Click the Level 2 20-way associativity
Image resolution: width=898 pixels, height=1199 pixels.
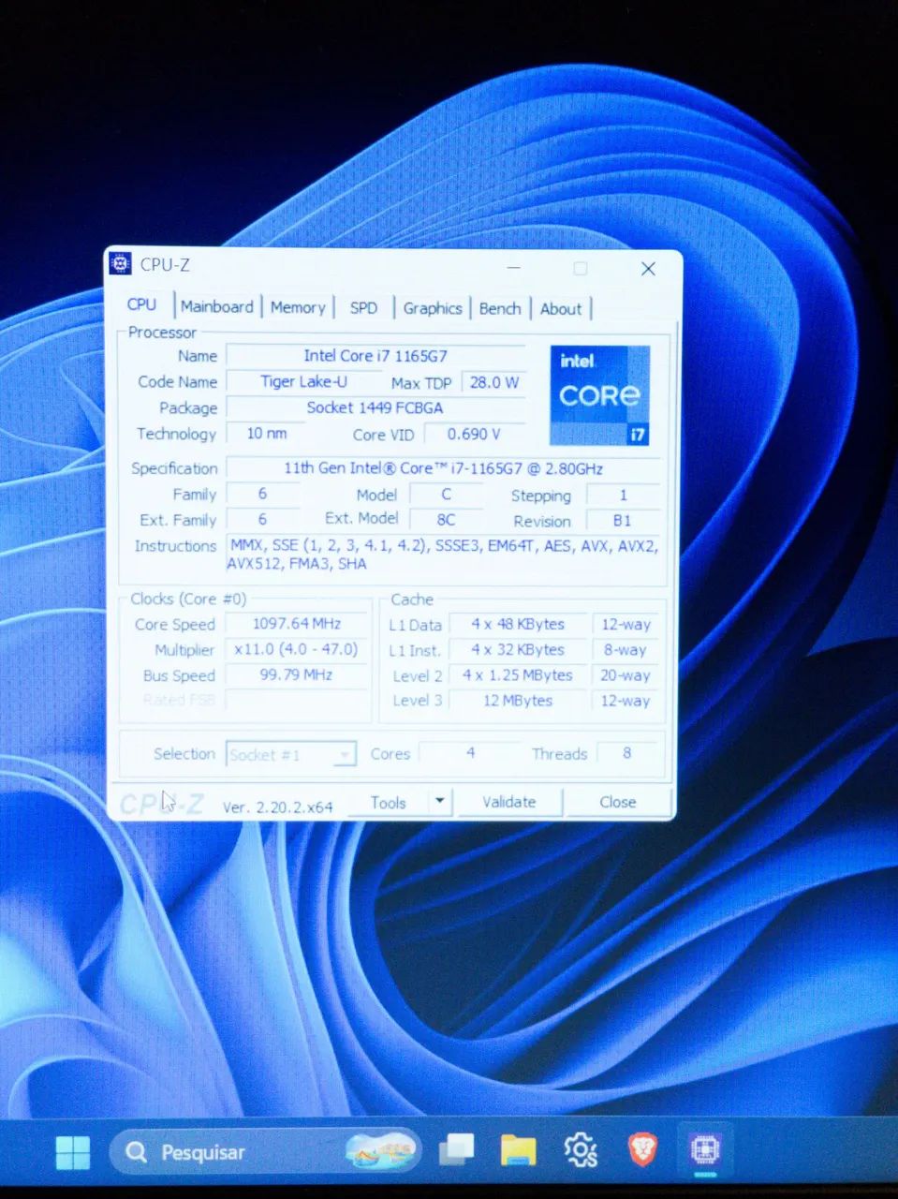pos(626,674)
